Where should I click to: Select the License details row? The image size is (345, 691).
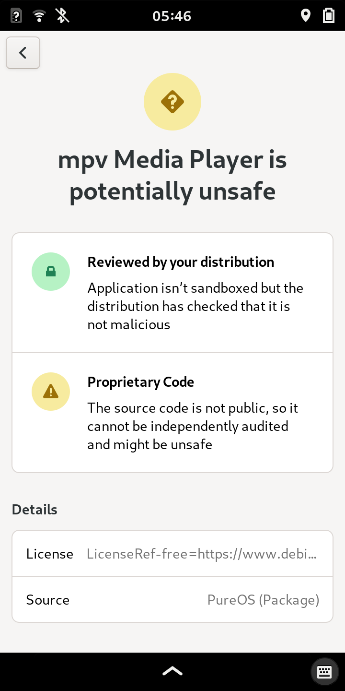click(x=172, y=554)
